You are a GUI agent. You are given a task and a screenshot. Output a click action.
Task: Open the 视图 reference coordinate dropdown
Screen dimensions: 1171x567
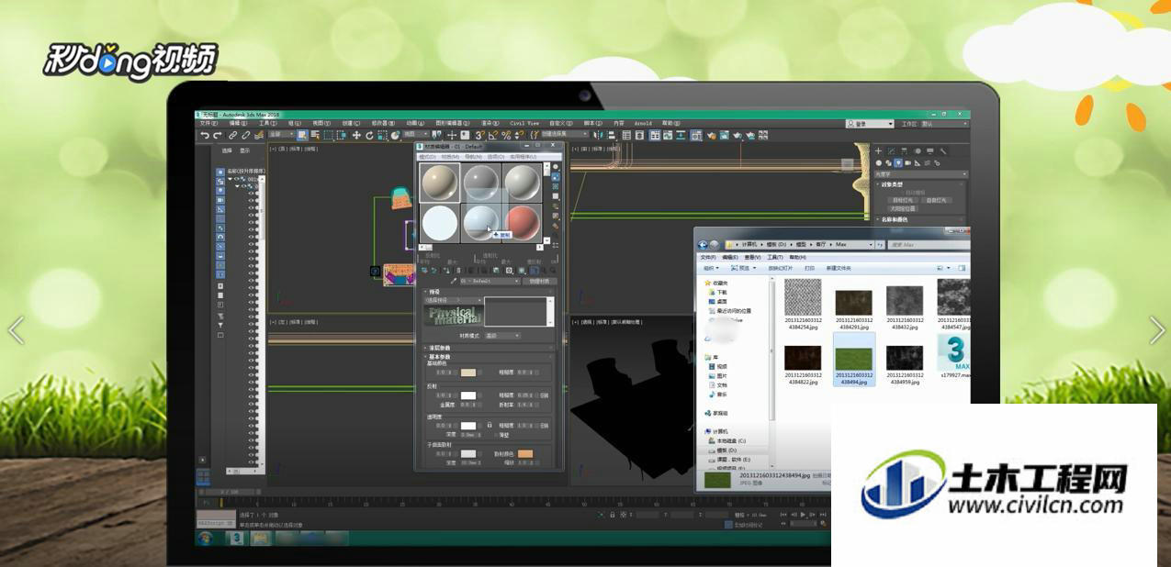(415, 135)
